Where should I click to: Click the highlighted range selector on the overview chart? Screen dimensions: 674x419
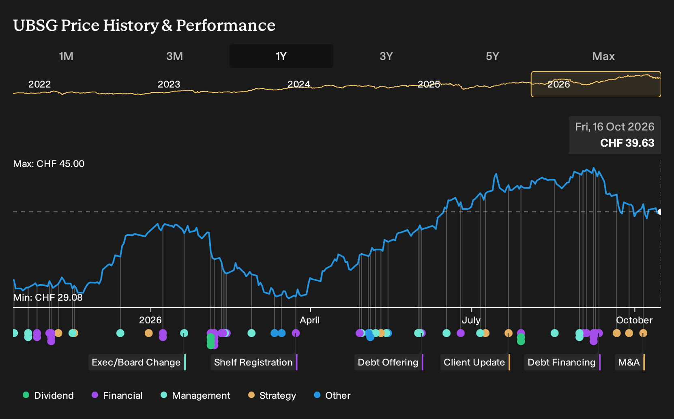pyautogui.click(x=596, y=84)
